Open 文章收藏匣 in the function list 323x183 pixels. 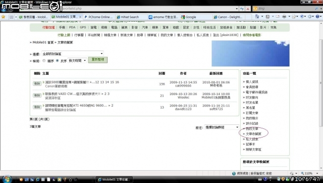point(253,134)
